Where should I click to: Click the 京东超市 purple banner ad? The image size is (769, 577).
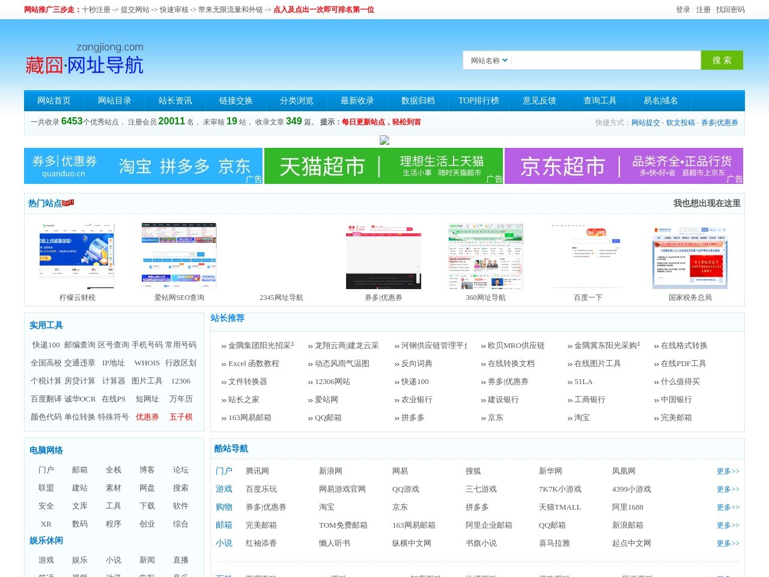click(x=624, y=166)
